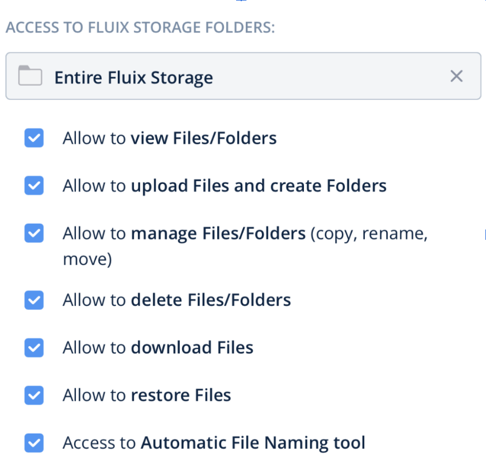Image resolution: width=486 pixels, height=467 pixels.
Task: Click the Access to Fluix Storage Folders heading
Action: (x=140, y=28)
